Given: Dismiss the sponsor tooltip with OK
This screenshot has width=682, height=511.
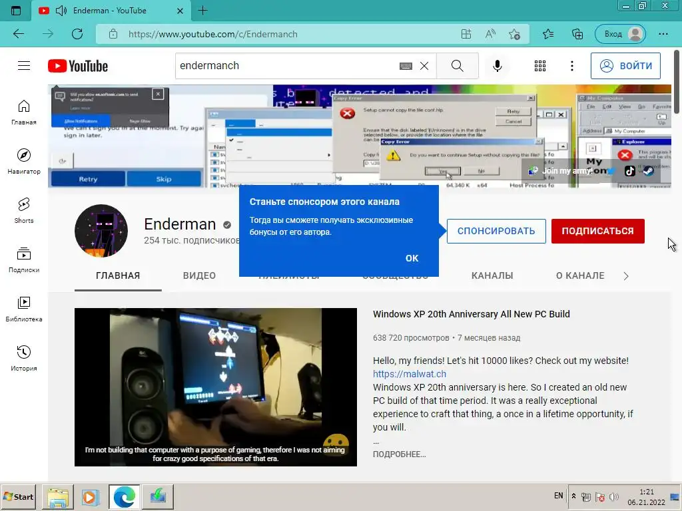Looking at the screenshot, I should 412,258.
